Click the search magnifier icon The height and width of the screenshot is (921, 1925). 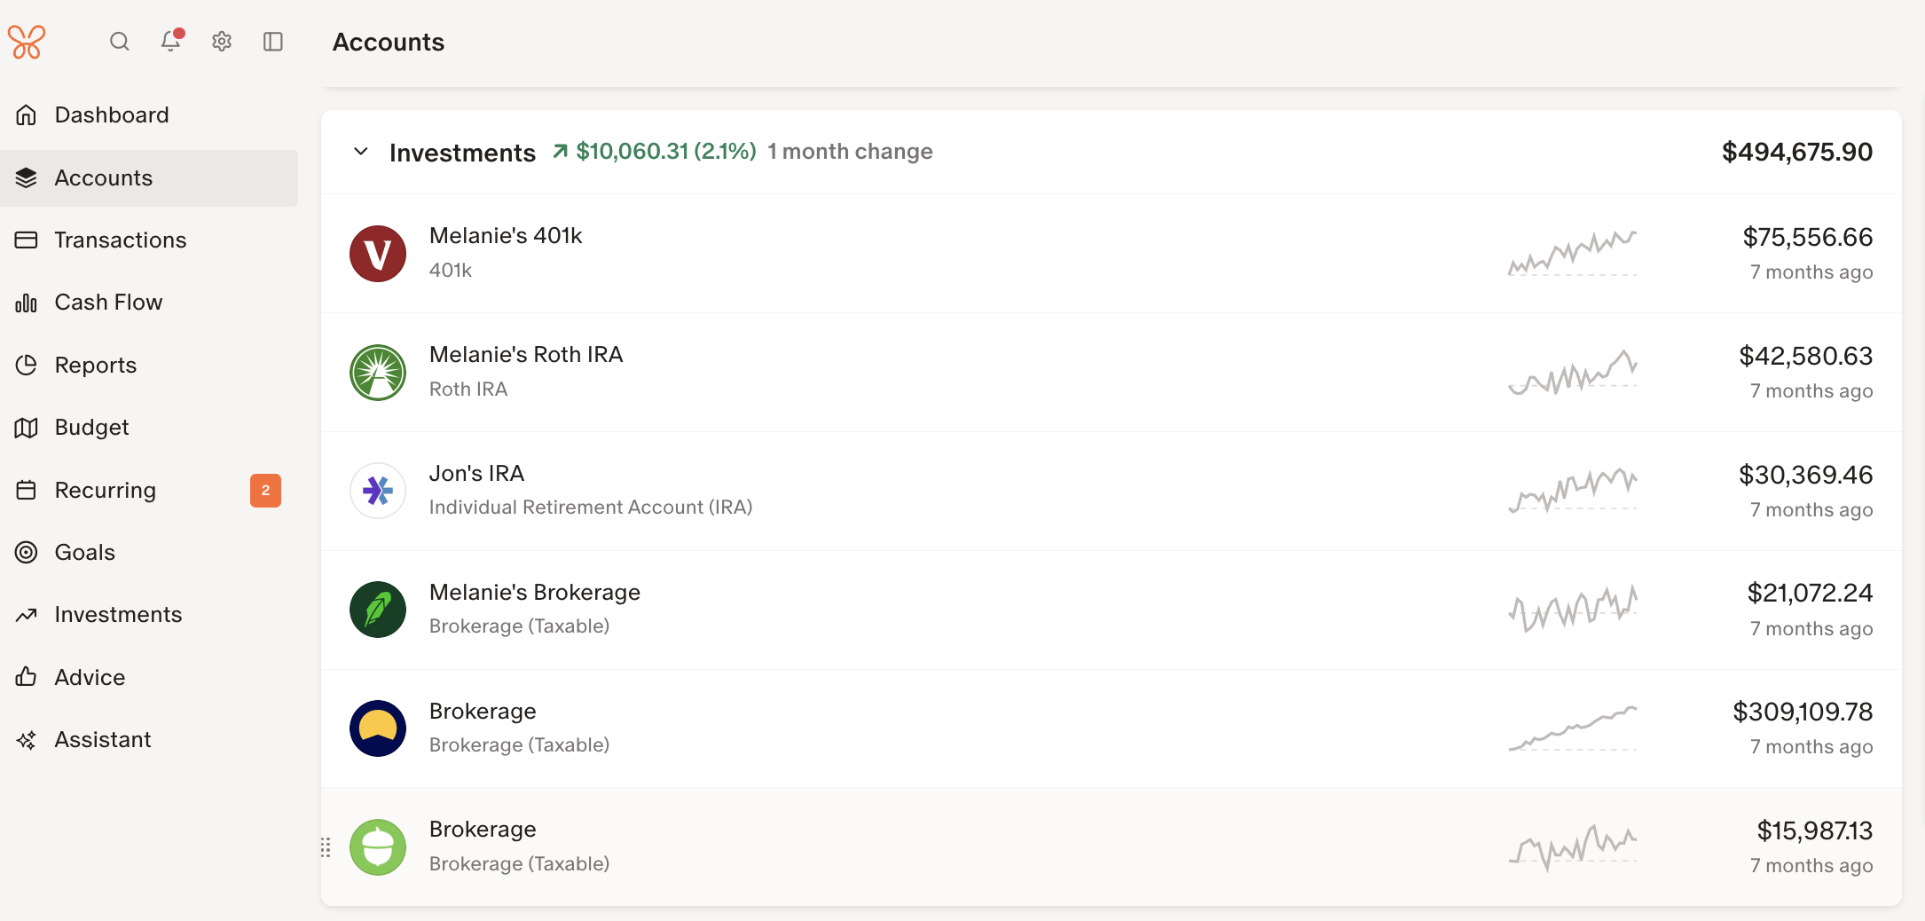[x=119, y=42]
